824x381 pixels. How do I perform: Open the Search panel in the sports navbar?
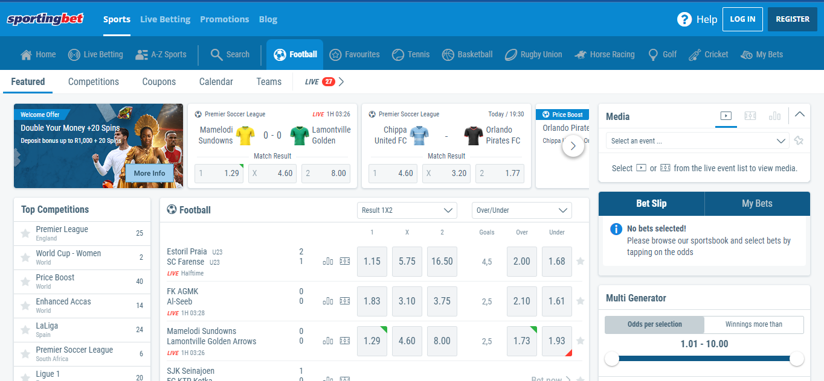coord(230,54)
